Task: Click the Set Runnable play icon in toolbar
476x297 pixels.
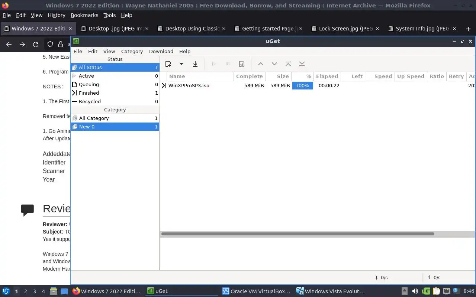Action: [x=214, y=64]
